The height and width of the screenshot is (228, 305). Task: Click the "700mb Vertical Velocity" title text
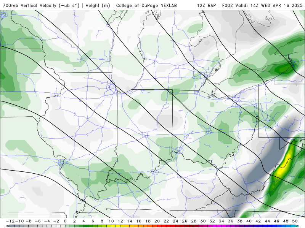[x=29, y=6]
